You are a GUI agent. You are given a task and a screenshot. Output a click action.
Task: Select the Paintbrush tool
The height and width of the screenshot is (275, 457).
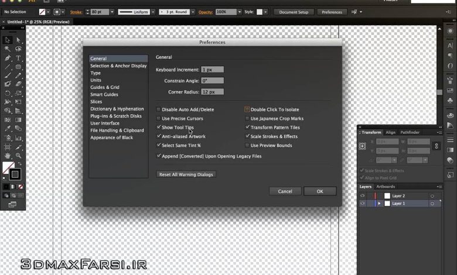tap(7, 75)
